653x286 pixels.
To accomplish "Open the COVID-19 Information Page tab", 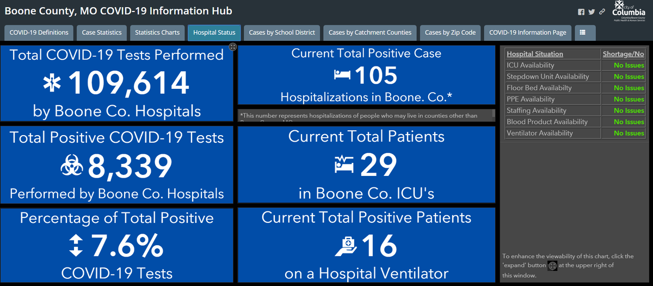I will pyautogui.click(x=528, y=33).
